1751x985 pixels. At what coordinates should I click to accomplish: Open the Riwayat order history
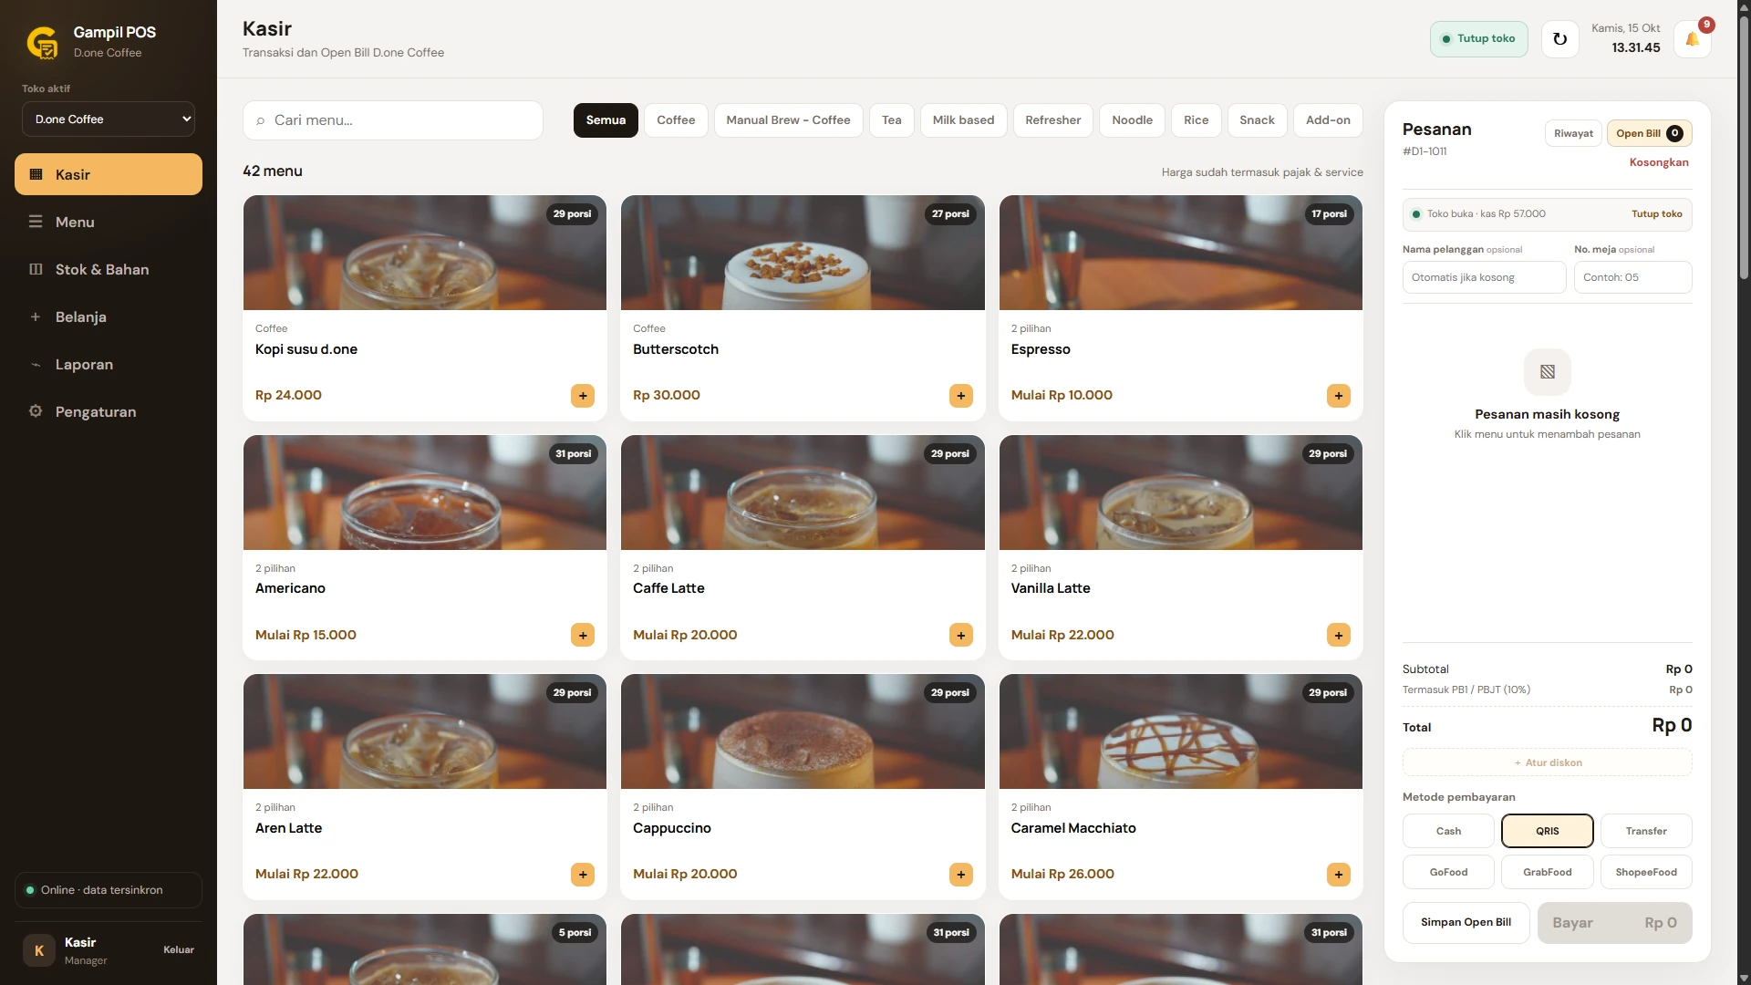pos(1573,133)
